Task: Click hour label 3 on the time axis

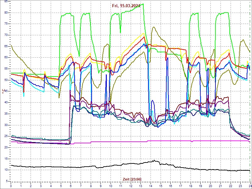Action: coord(41,186)
